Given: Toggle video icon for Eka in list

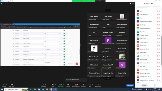Looking at the screenshot, I should click(159, 18).
